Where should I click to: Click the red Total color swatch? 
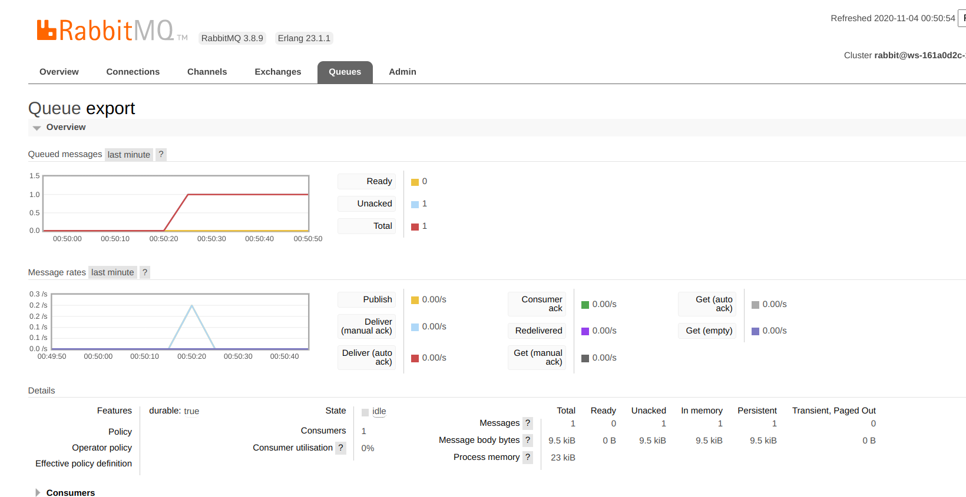click(x=415, y=226)
